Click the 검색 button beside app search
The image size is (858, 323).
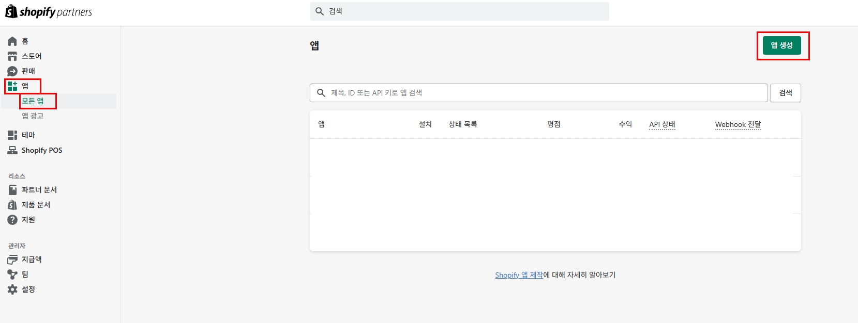pyautogui.click(x=785, y=93)
